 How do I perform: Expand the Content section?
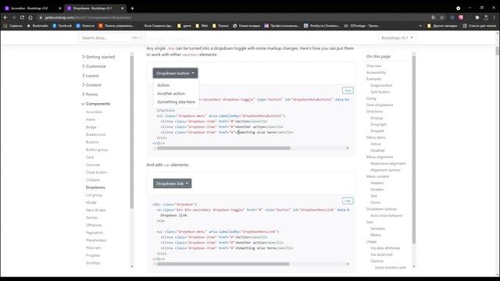tap(91, 85)
